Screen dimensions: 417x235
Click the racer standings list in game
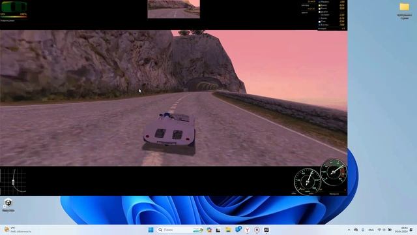[332, 13]
